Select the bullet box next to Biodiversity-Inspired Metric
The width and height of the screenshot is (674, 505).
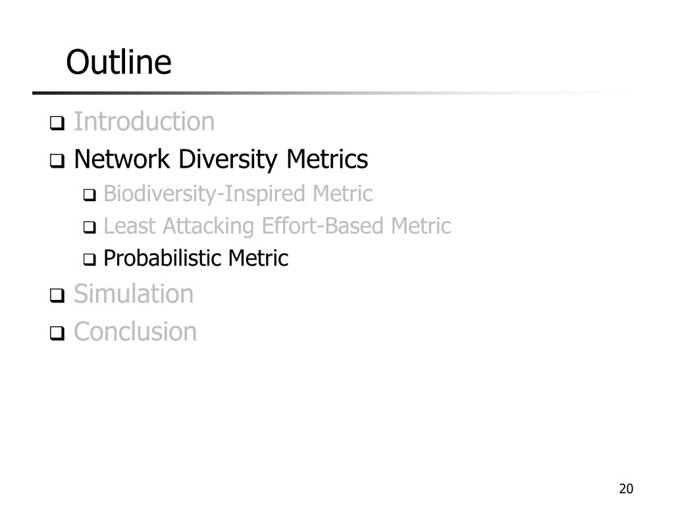(x=90, y=195)
